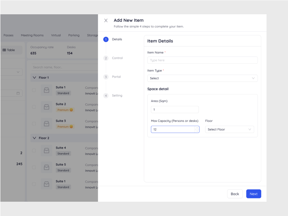Open the left sidebar calendar date picker

[18, 93]
